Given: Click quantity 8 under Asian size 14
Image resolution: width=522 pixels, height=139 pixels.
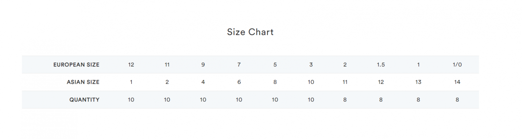Looking at the screenshot, I should coord(457,100).
